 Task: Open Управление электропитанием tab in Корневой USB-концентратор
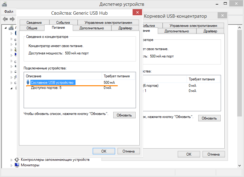pos(193,26)
